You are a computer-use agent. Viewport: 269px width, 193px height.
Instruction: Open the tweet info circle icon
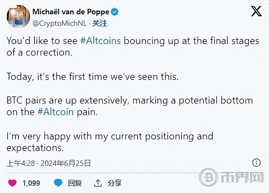coord(256,163)
